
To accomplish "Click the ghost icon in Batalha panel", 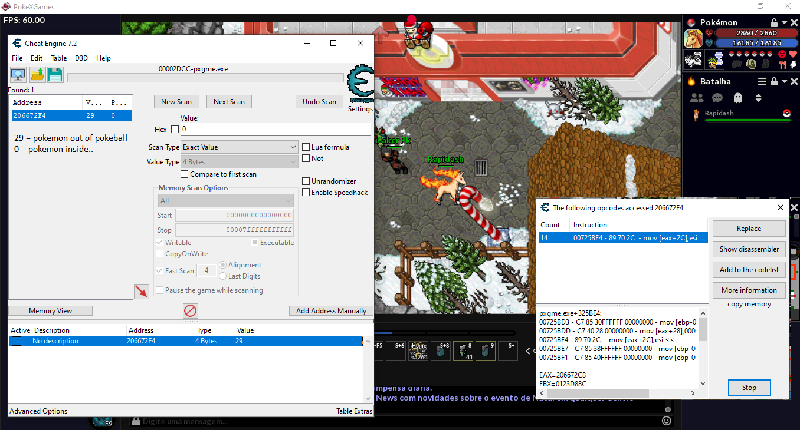I will (x=737, y=98).
